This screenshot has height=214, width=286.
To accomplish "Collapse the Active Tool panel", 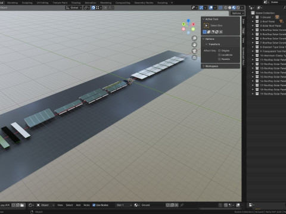I will pyautogui.click(x=204, y=19).
